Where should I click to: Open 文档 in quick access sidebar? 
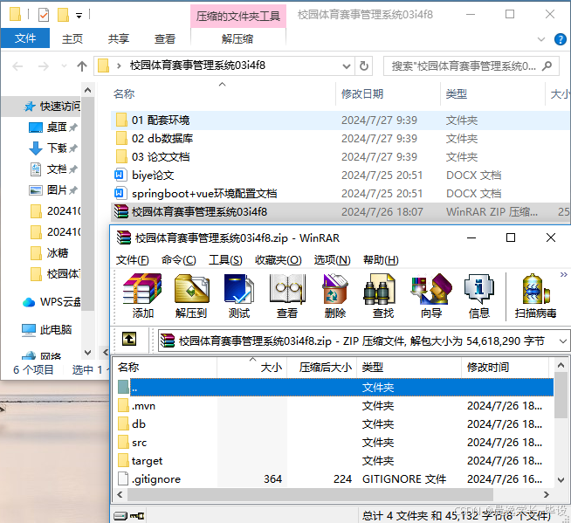click(x=52, y=169)
